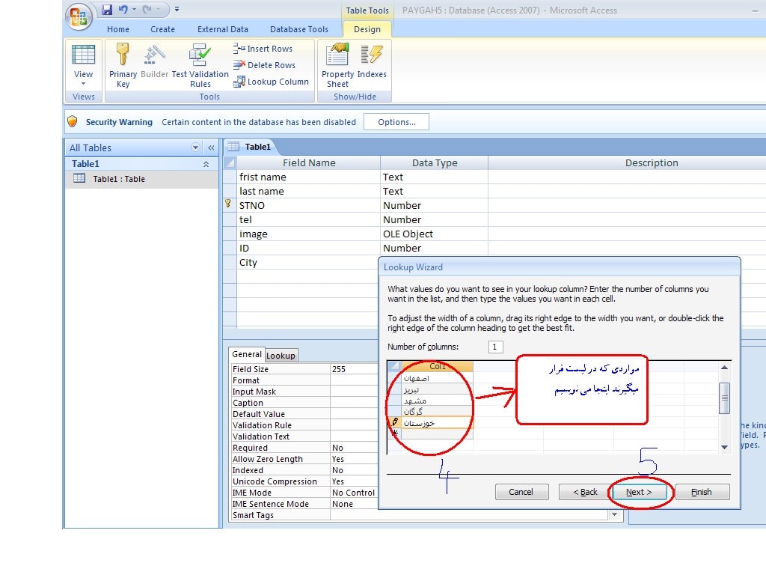Click the lookup grid scrollbar thumb

pyautogui.click(x=724, y=398)
